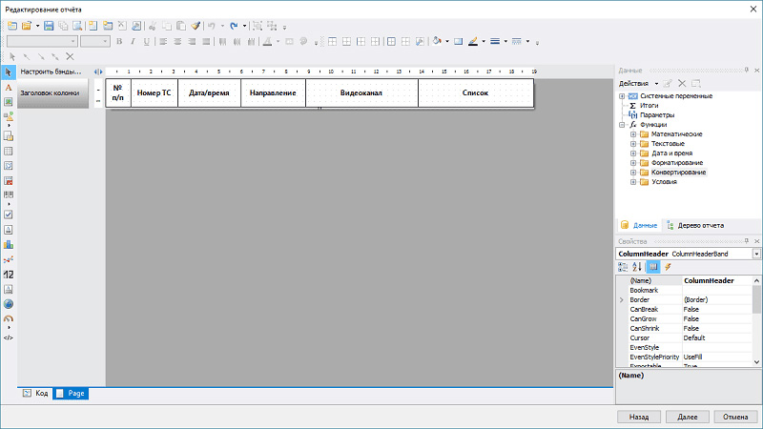Click the Redo arrow icon
The image size is (763, 429).
click(234, 26)
